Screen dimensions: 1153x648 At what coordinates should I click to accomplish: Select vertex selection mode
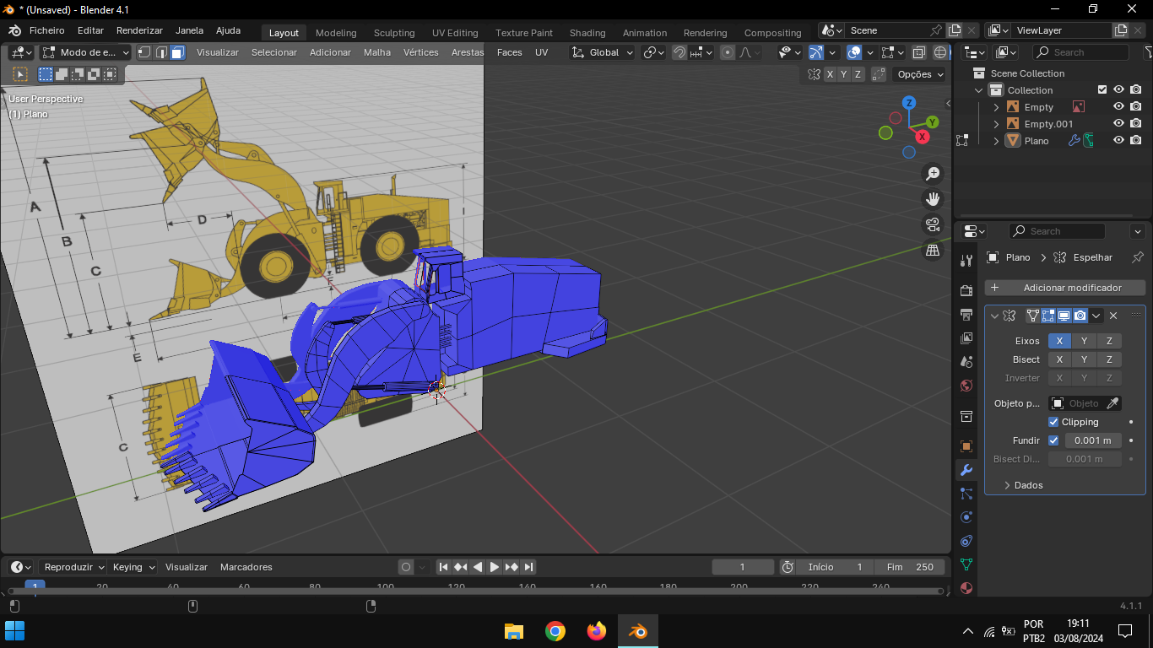point(144,52)
